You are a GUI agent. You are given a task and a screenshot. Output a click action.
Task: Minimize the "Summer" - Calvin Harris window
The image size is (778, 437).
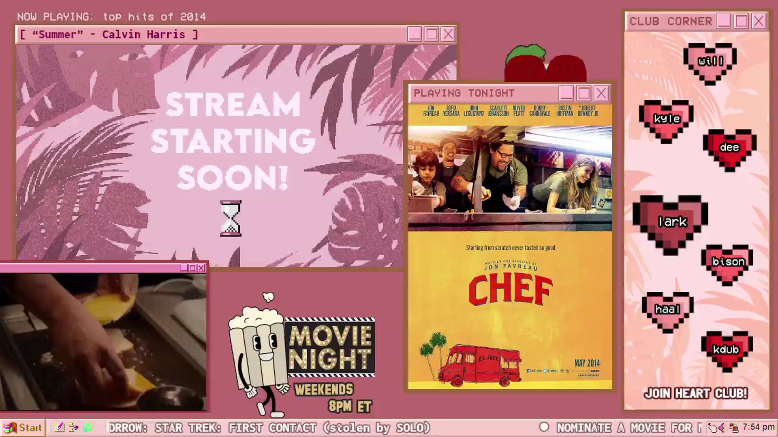(x=414, y=34)
